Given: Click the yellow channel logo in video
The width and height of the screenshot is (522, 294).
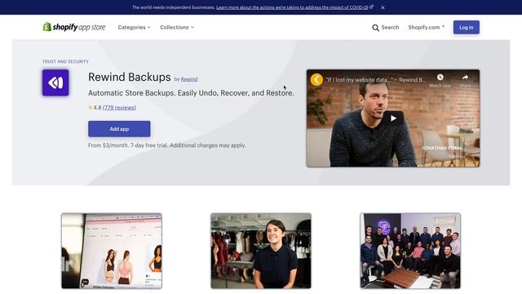Looking at the screenshot, I should 316,80.
